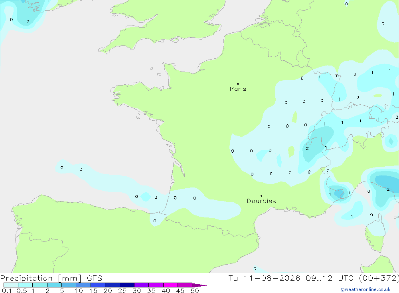
Task: Click the Paris city label
Action: coord(238,89)
